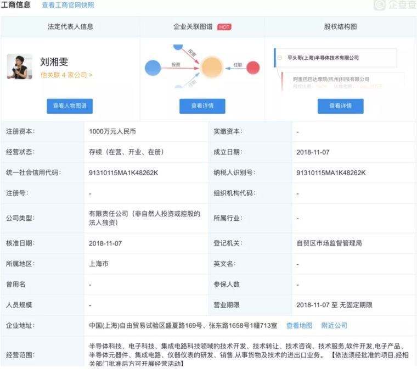Select the 核准日期 value 2018-11-07

click(x=105, y=243)
